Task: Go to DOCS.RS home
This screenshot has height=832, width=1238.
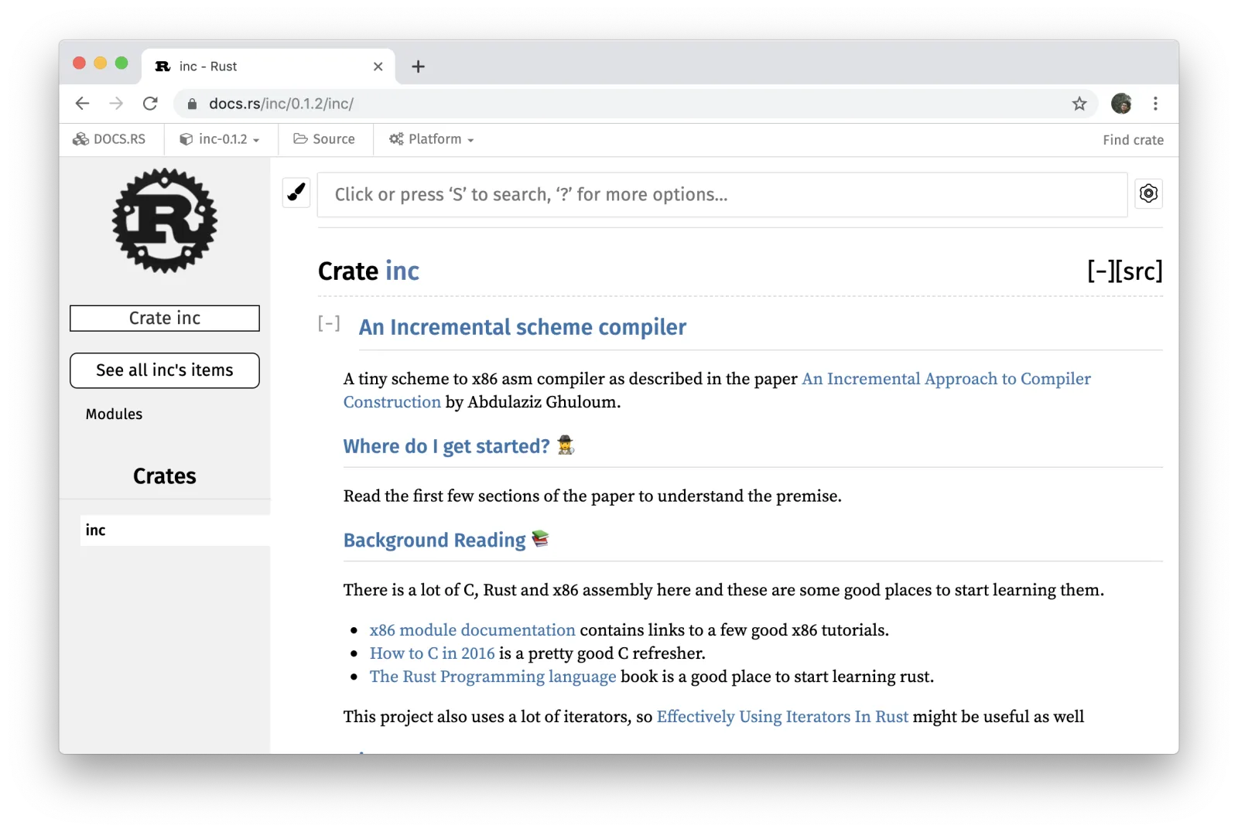Action: (x=110, y=139)
